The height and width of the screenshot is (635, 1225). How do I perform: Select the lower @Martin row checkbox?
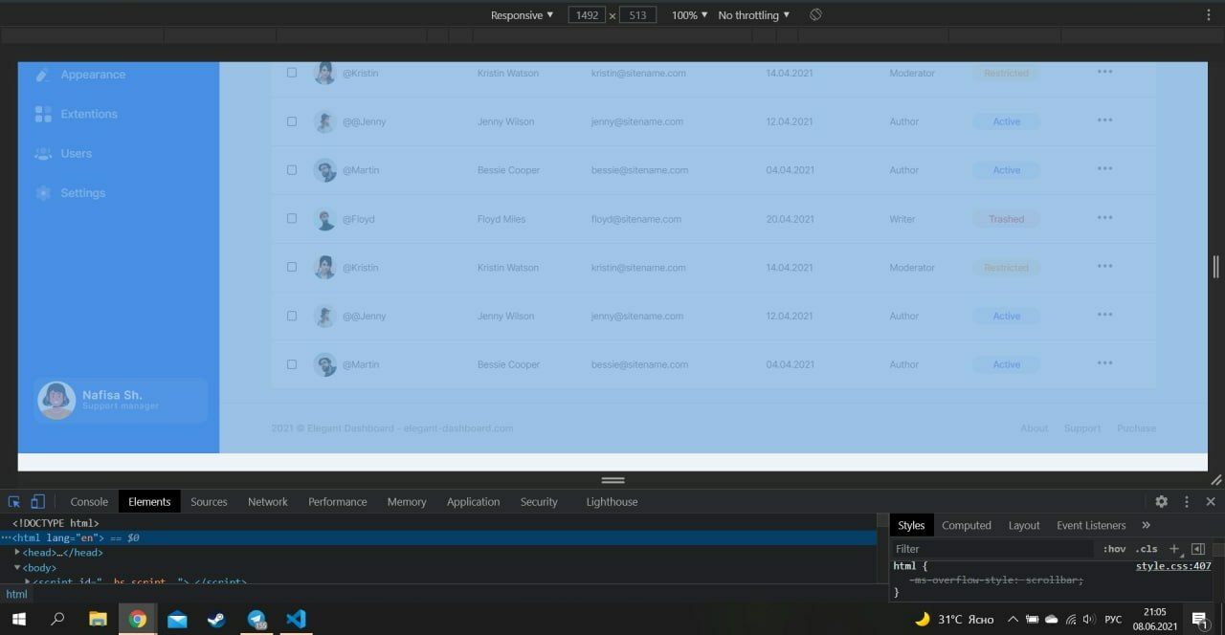coord(292,364)
